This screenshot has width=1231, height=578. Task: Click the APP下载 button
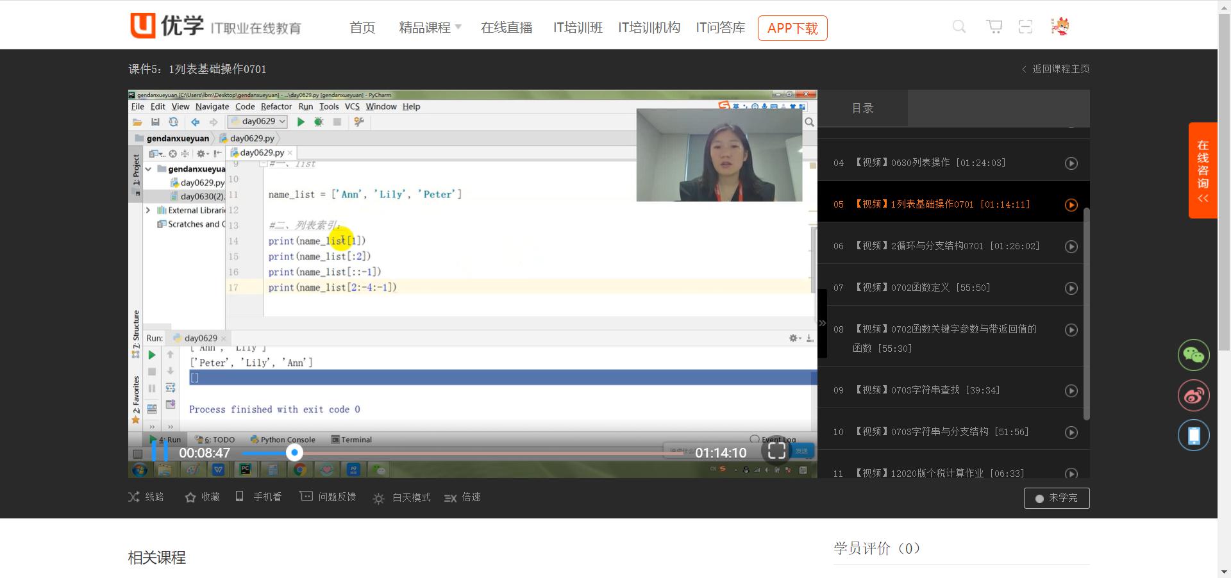[x=792, y=28]
